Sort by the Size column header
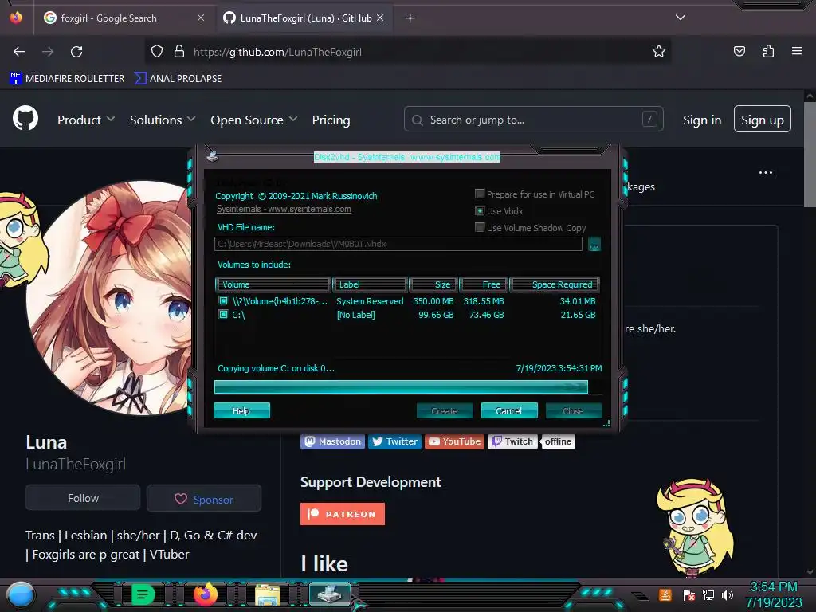The height and width of the screenshot is (612, 816). pos(433,284)
